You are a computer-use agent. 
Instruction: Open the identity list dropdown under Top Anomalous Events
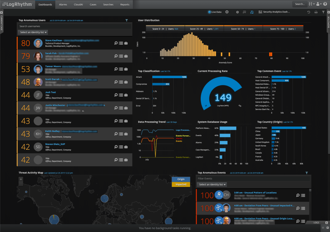[212, 185]
